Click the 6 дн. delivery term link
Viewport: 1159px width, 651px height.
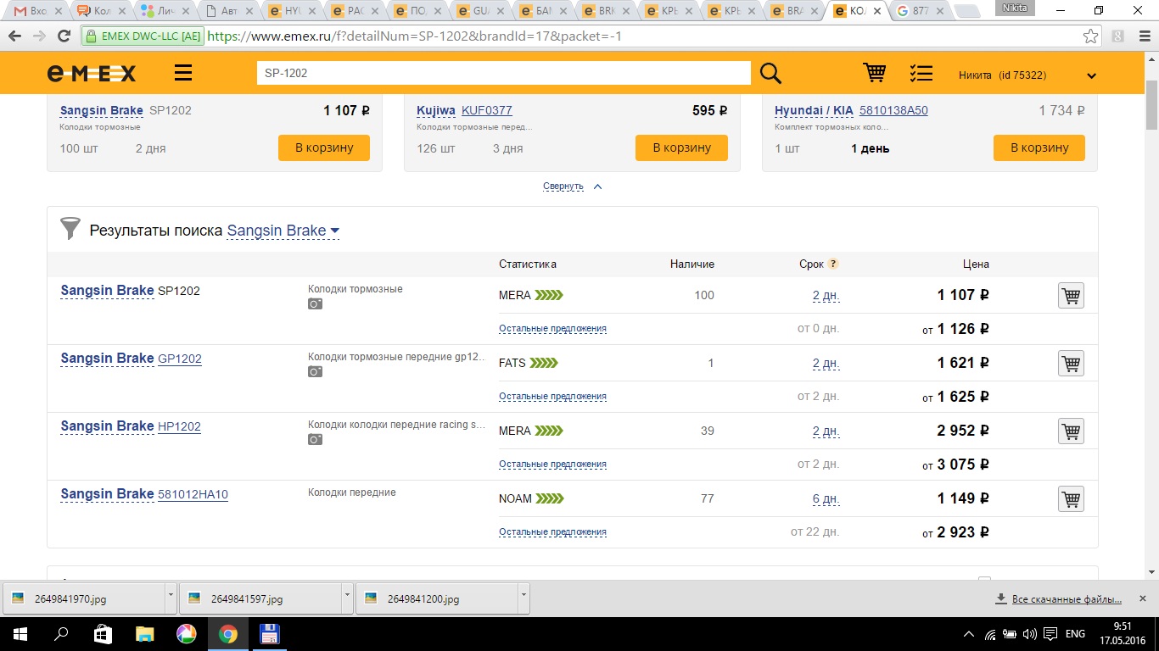pyautogui.click(x=826, y=499)
